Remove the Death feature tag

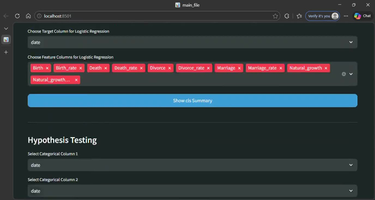[105, 68]
